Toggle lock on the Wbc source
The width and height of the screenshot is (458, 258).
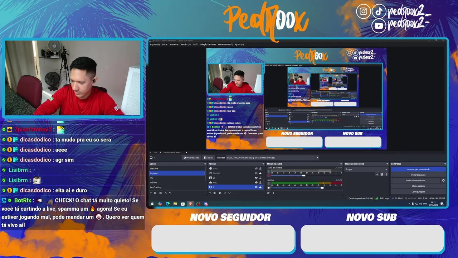pos(260,182)
